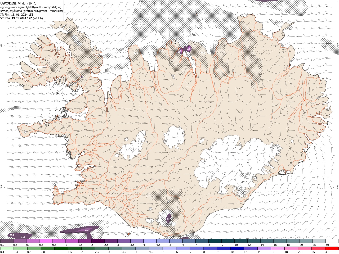The image size is (339, 254).
Task: Click the upper legend swatch starting at 0.4
Action: tap(33, 241)
